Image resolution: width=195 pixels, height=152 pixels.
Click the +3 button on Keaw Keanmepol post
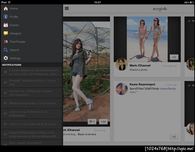(x=174, y=137)
